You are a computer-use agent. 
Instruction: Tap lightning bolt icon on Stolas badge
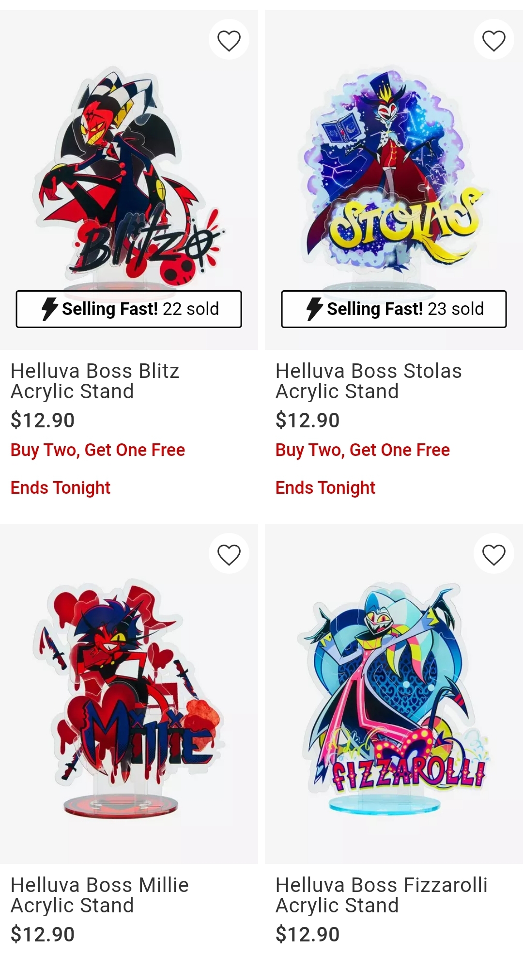(x=314, y=309)
